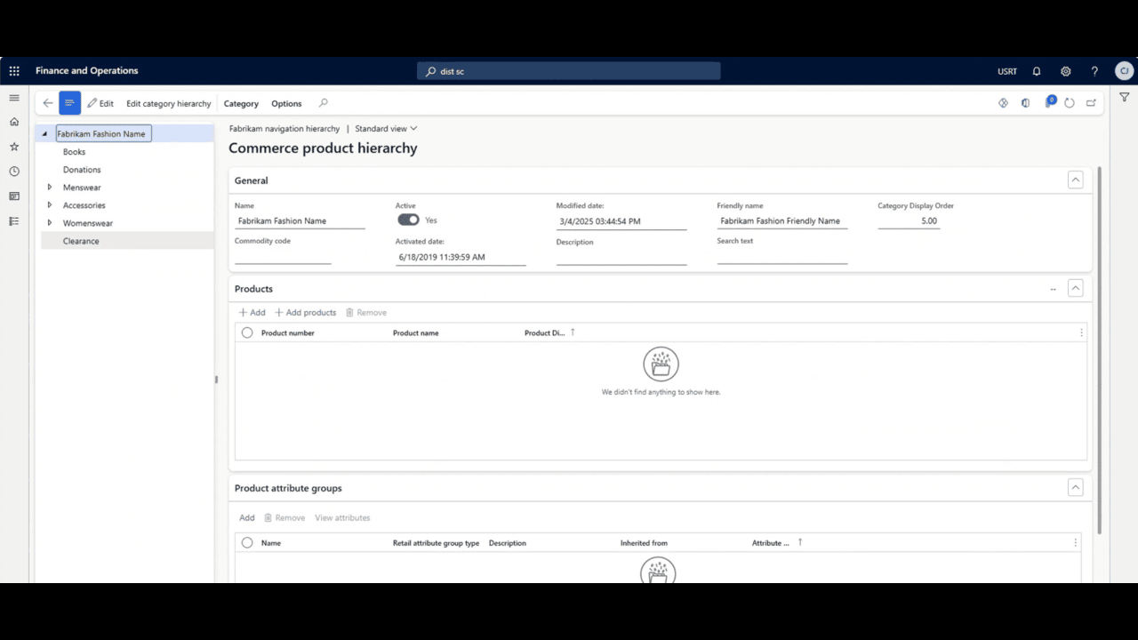Click the Description field
Screen dimensions: 1138x640
coord(621,257)
